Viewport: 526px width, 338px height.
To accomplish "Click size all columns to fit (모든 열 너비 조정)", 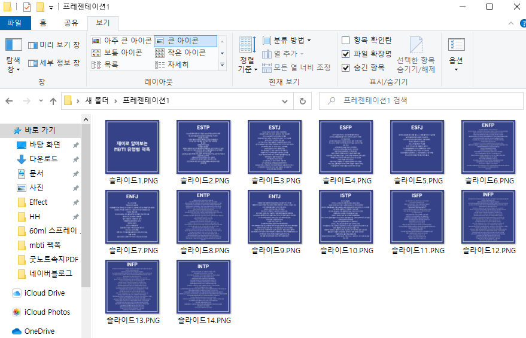I will (x=297, y=67).
